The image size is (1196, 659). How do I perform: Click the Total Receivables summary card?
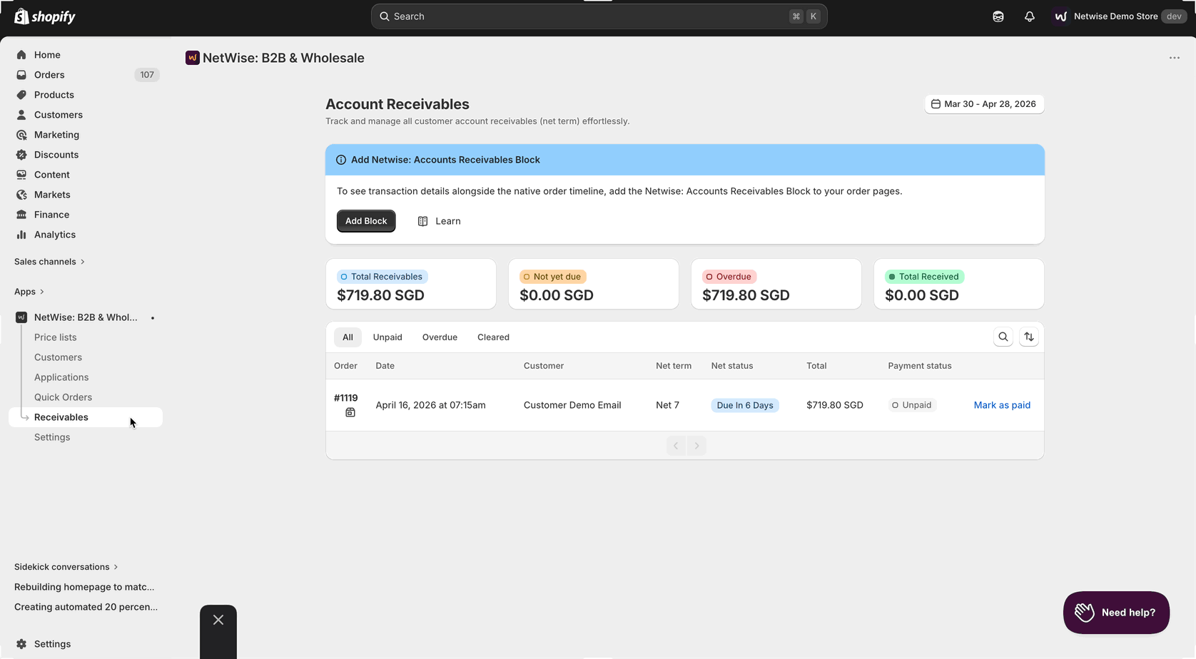pos(411,284)
